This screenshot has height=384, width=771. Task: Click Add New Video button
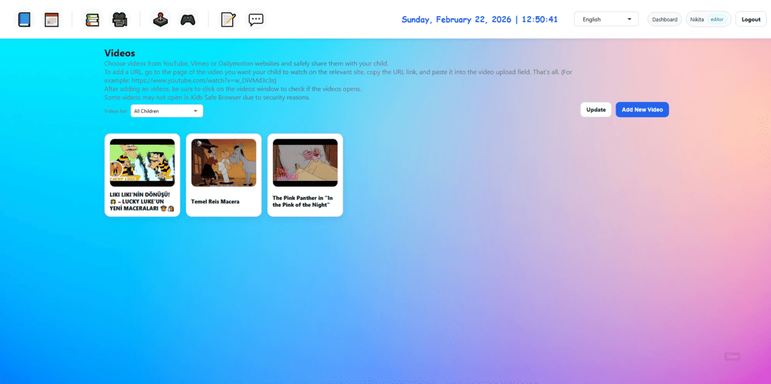[x=642, y=110]
